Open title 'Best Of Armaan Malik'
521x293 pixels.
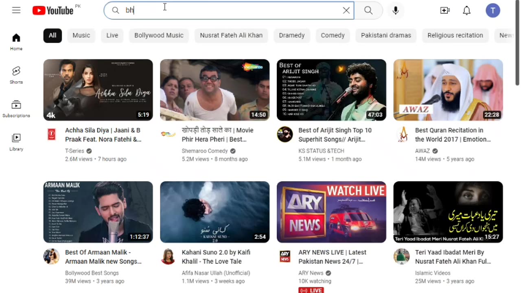tap(103, 257)
